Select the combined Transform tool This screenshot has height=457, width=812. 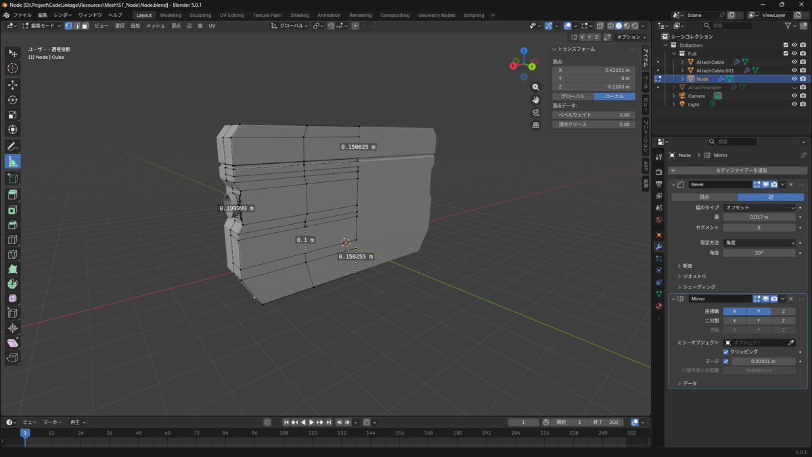pos(13,129)
